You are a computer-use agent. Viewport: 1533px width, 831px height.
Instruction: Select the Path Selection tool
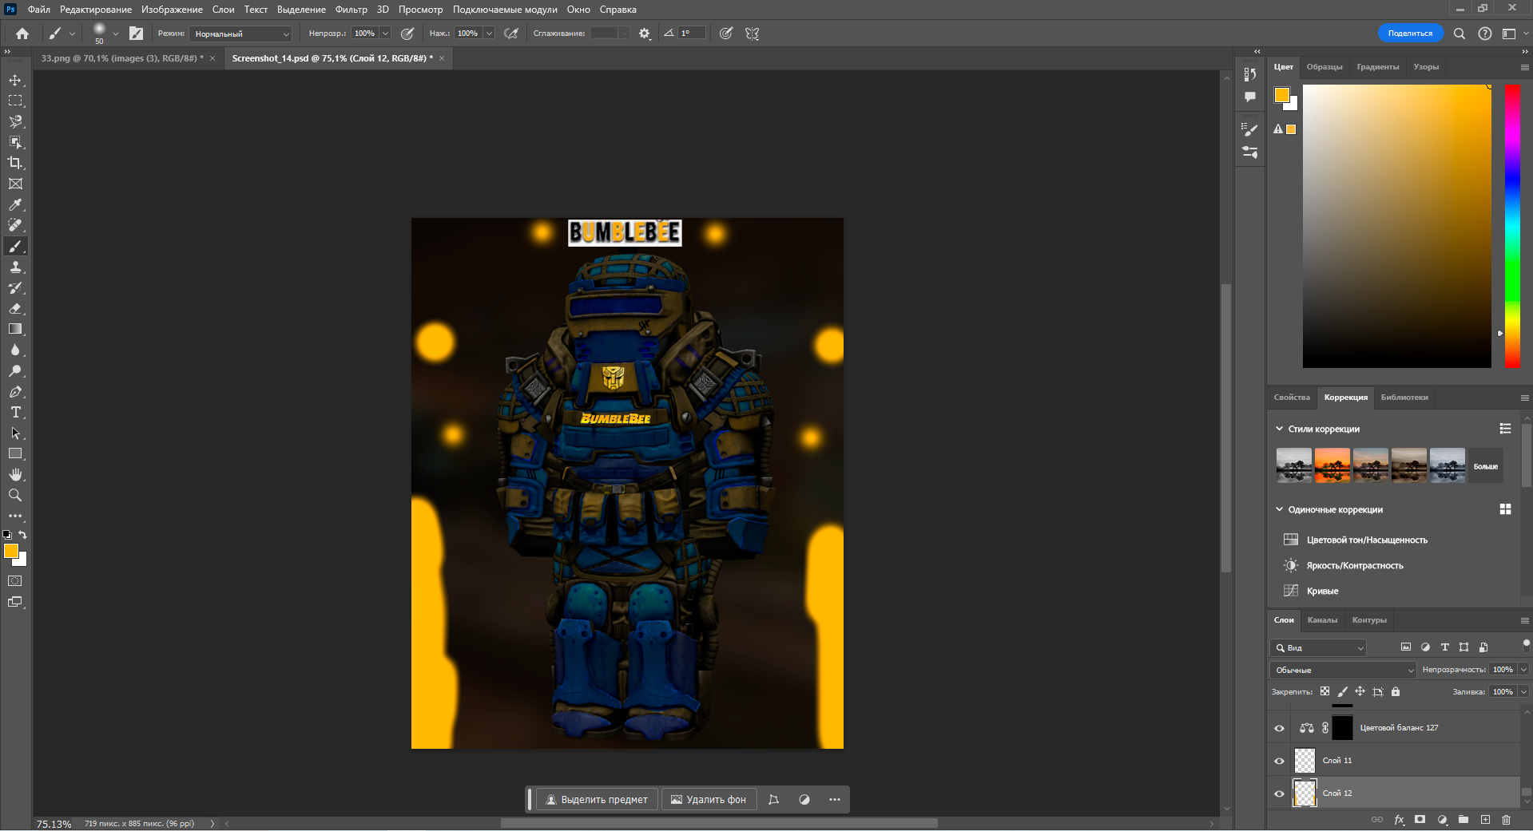15,433
